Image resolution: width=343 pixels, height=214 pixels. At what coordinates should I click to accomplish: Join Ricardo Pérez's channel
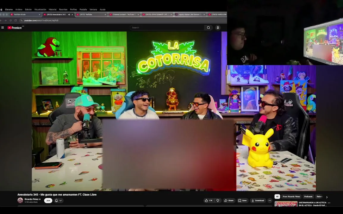[48, 200]
